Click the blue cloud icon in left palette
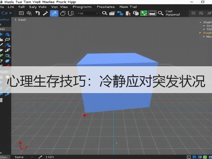This screenshot has height=159, width=212. 7,45
